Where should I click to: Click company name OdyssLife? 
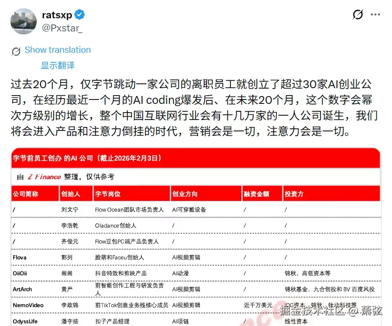coord(25,321)
